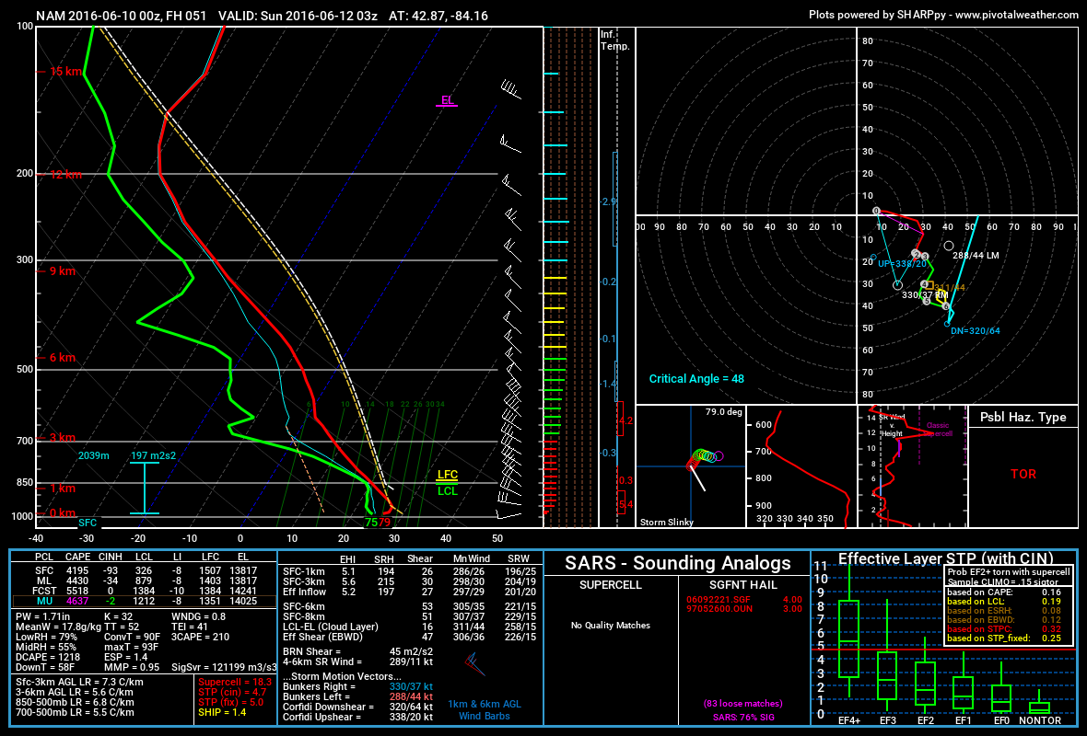
Task: Click the yellow SHIP = 1.4 parameter
Action: click(x=222, y=712)
